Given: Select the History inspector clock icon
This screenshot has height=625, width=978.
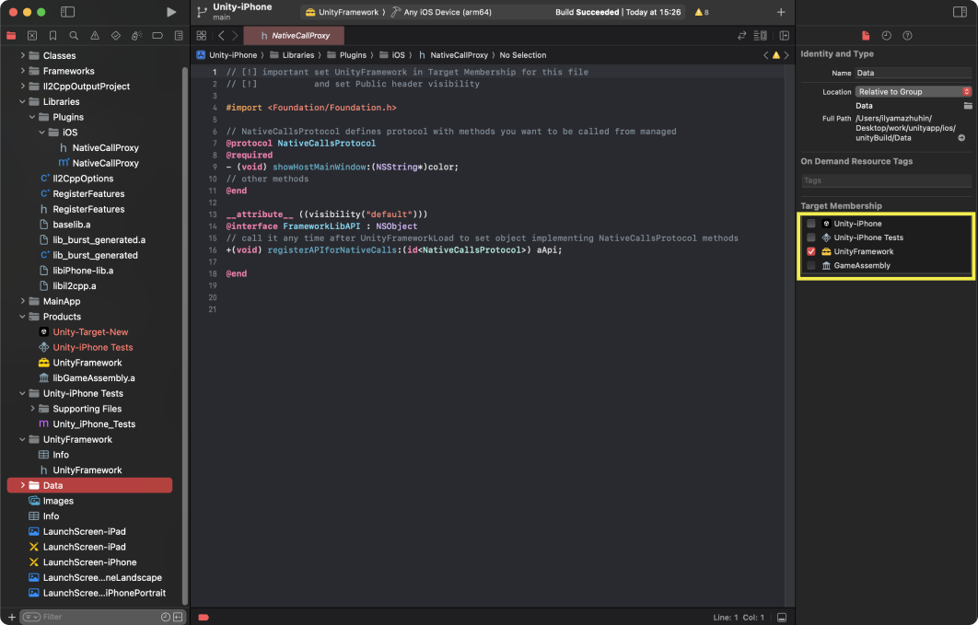Looking at the screenshot, I should [x=886, y=36].
